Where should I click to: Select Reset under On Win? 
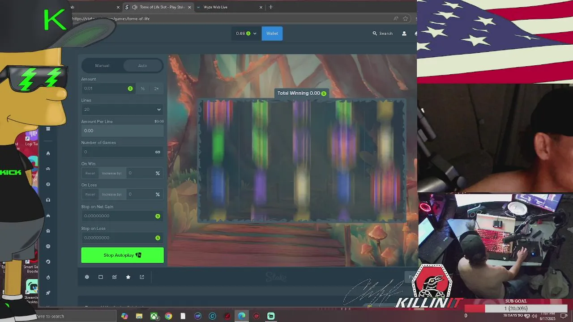[90, 173]
